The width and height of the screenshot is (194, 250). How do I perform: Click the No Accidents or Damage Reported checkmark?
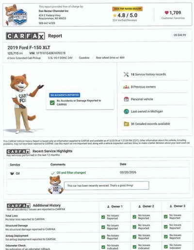tap(52, 103)
